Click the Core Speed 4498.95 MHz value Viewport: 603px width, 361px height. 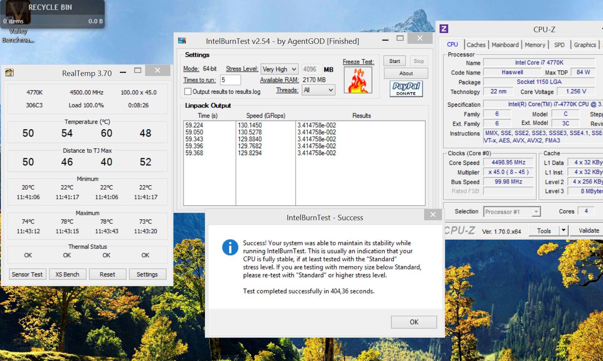tap(508, 162)
